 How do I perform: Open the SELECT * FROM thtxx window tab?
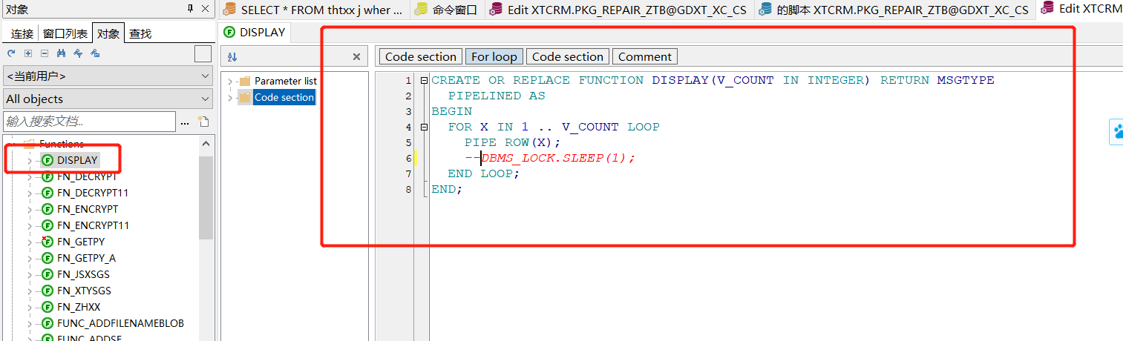313,9
